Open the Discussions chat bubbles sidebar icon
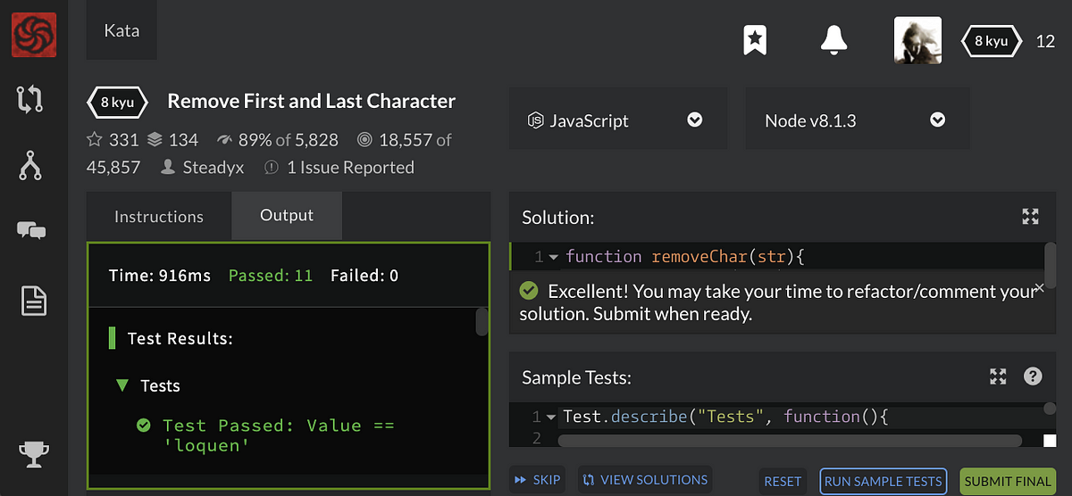Image resolution: width=1072 pixels, height=496 pixels. (31, 231)
